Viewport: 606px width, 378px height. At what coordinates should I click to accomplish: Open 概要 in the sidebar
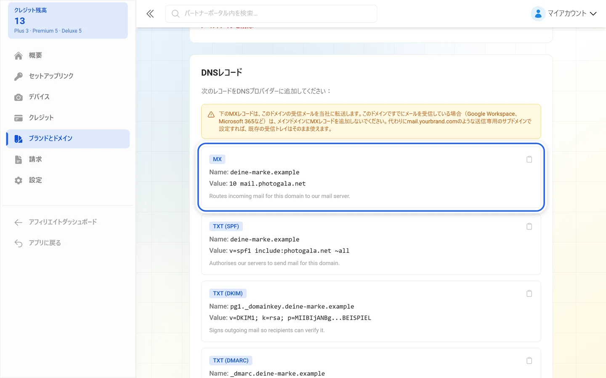click(x=68, y=55)
